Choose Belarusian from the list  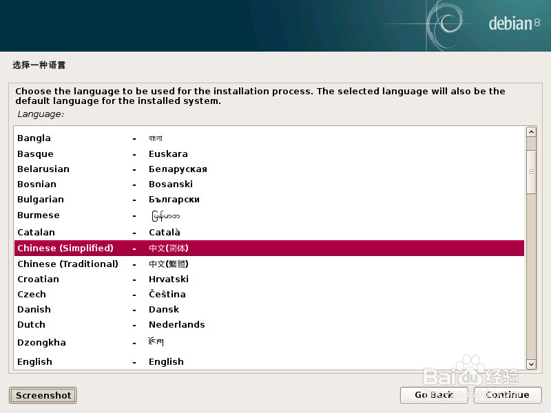tap(269, 169)
